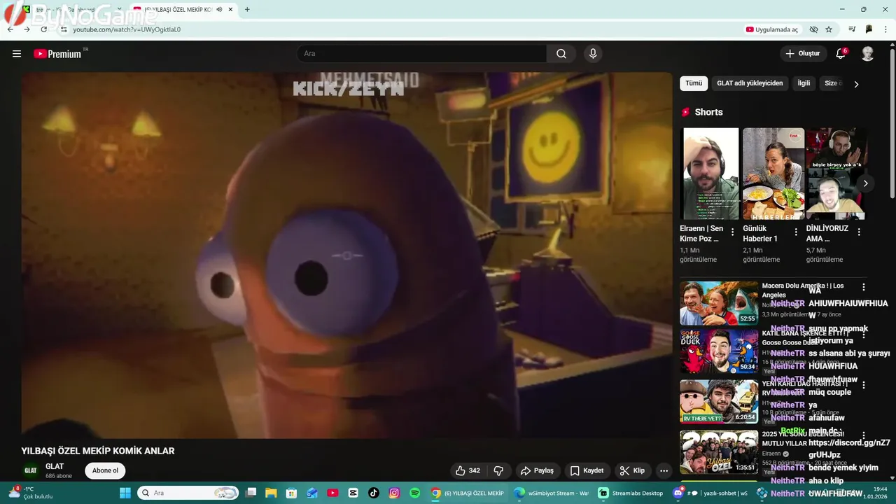Screen dimensions: 896x504
Task: Open weather widget Çok bulutlu
Action: [x=31, y=493]
